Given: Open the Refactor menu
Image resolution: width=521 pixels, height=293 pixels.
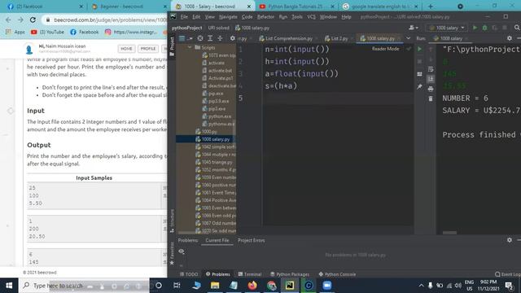Looking at the screenshot, I should click(265, 17).
